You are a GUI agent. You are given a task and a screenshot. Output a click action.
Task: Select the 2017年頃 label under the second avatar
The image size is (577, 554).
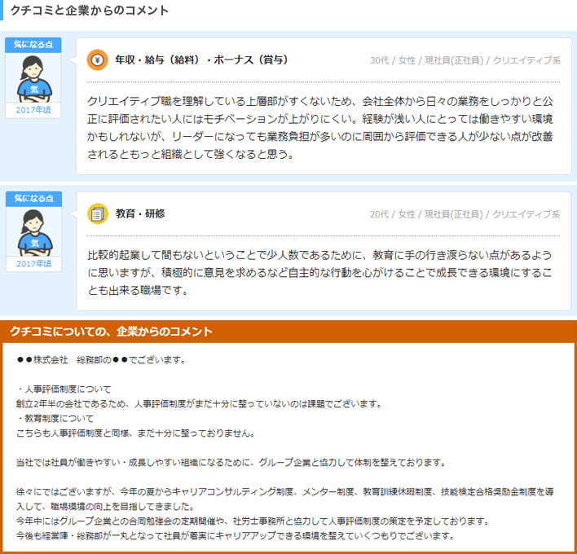coord(33,264)
